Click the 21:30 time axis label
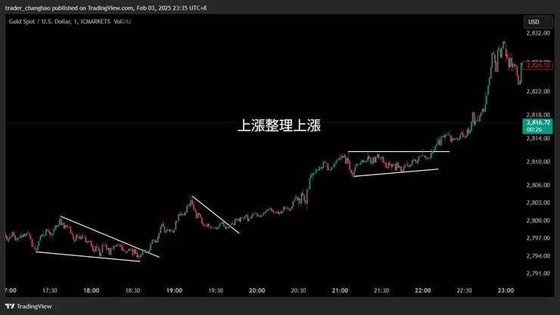Image resolution: width=560 pixels, height=315 pixels. pos(381,291)
